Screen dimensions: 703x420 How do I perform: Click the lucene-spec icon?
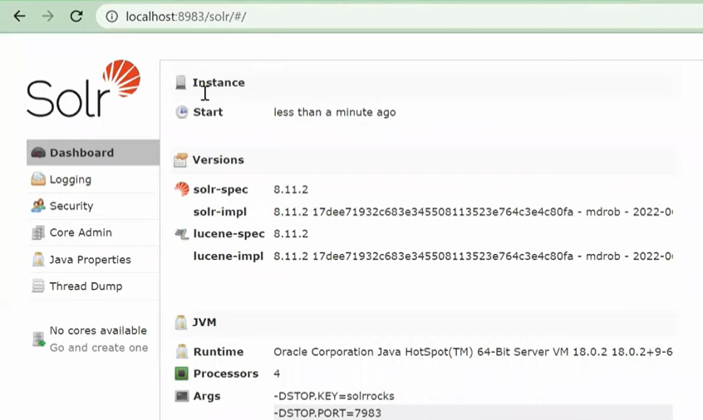click(182, 234)
